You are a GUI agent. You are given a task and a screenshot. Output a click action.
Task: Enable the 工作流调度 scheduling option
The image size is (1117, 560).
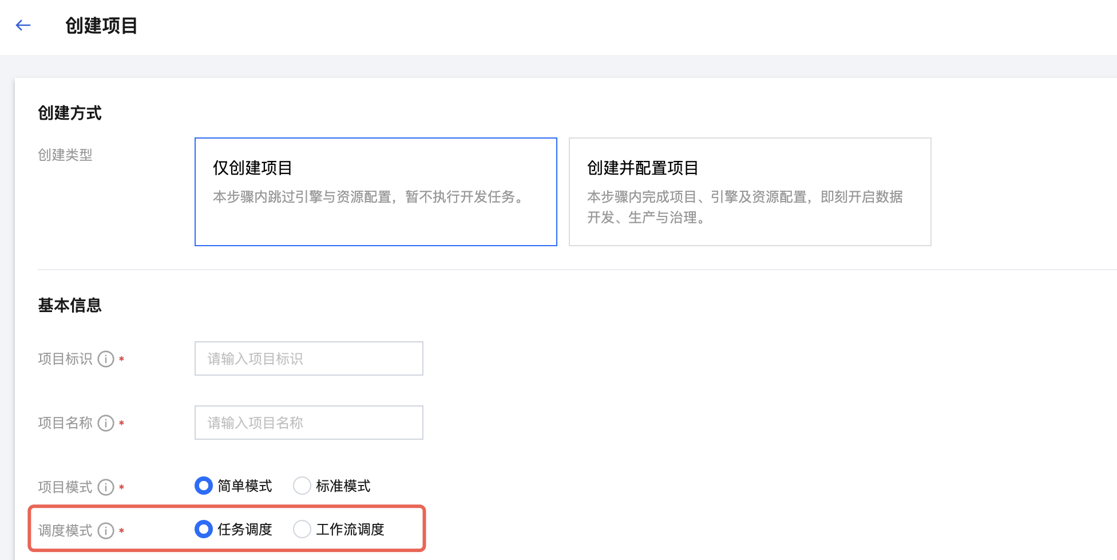(302, 529)
